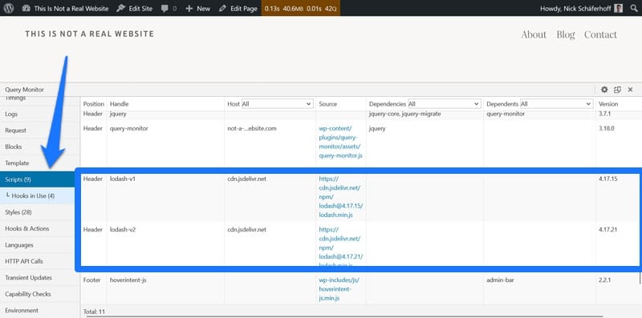This screenshot has width=642, height=318.
Task: Go to the Blog page
Action: coord(566,34)
